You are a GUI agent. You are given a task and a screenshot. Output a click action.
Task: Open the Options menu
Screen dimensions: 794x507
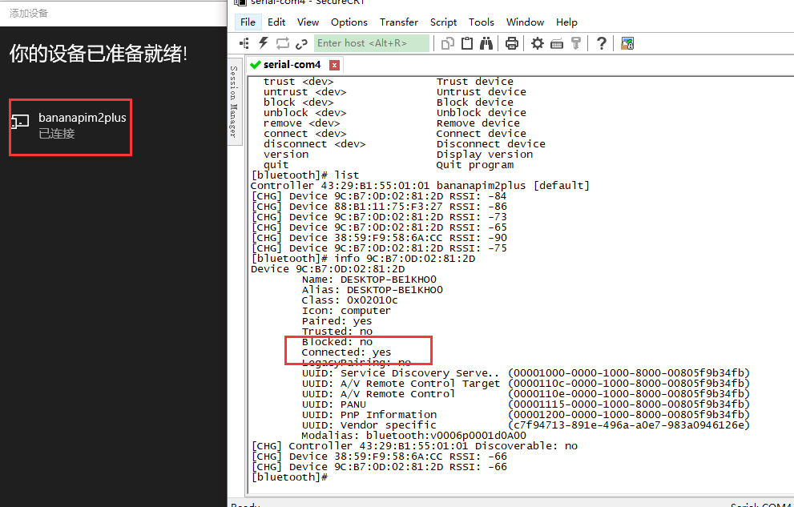349,22
